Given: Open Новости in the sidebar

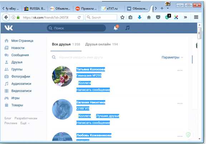Looking at the screenshot, I should point(14,48).
